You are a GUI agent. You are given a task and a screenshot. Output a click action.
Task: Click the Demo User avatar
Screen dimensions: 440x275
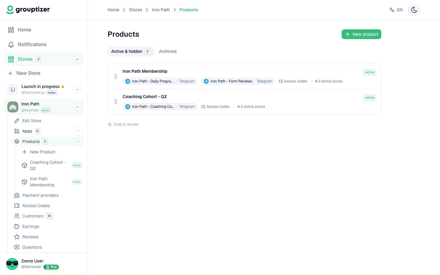point(12,264)
